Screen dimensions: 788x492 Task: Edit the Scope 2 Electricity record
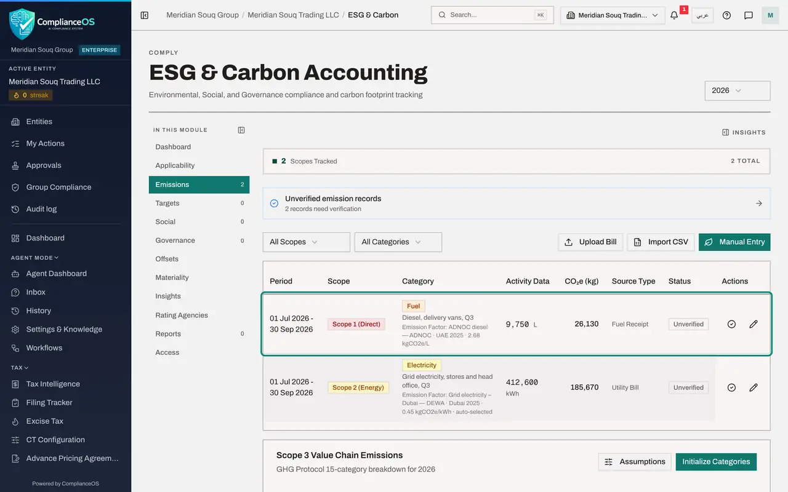(x=754, y=387)
